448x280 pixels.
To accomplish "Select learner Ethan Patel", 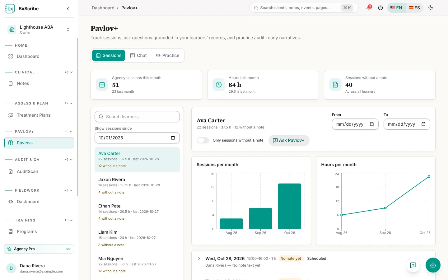I will (x=137, y=212).
